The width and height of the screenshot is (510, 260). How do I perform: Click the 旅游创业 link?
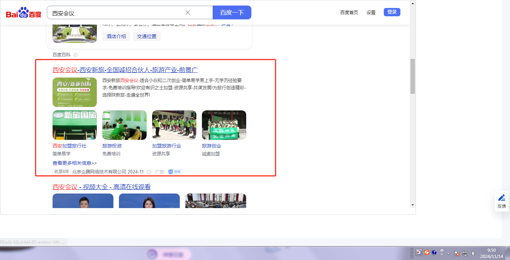click(x=212, y=146)
